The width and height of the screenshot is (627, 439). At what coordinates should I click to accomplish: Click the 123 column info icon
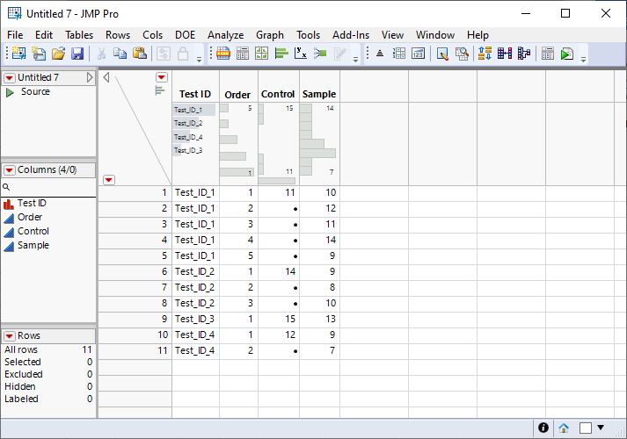(419, 54)
